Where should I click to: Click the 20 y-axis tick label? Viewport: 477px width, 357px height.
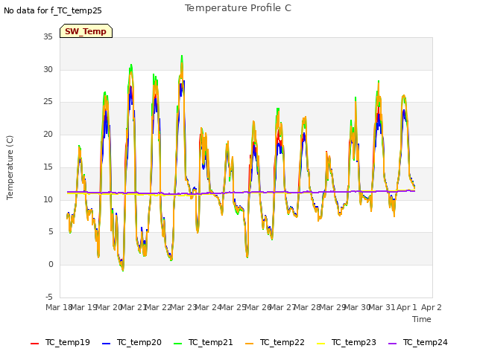[x=48, y=134]
